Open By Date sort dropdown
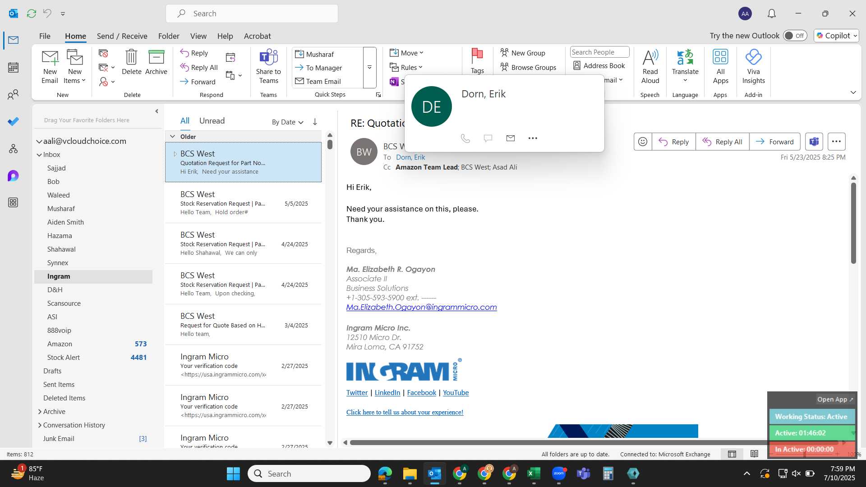This screenshot has width=866, height=487. (287, 122)
